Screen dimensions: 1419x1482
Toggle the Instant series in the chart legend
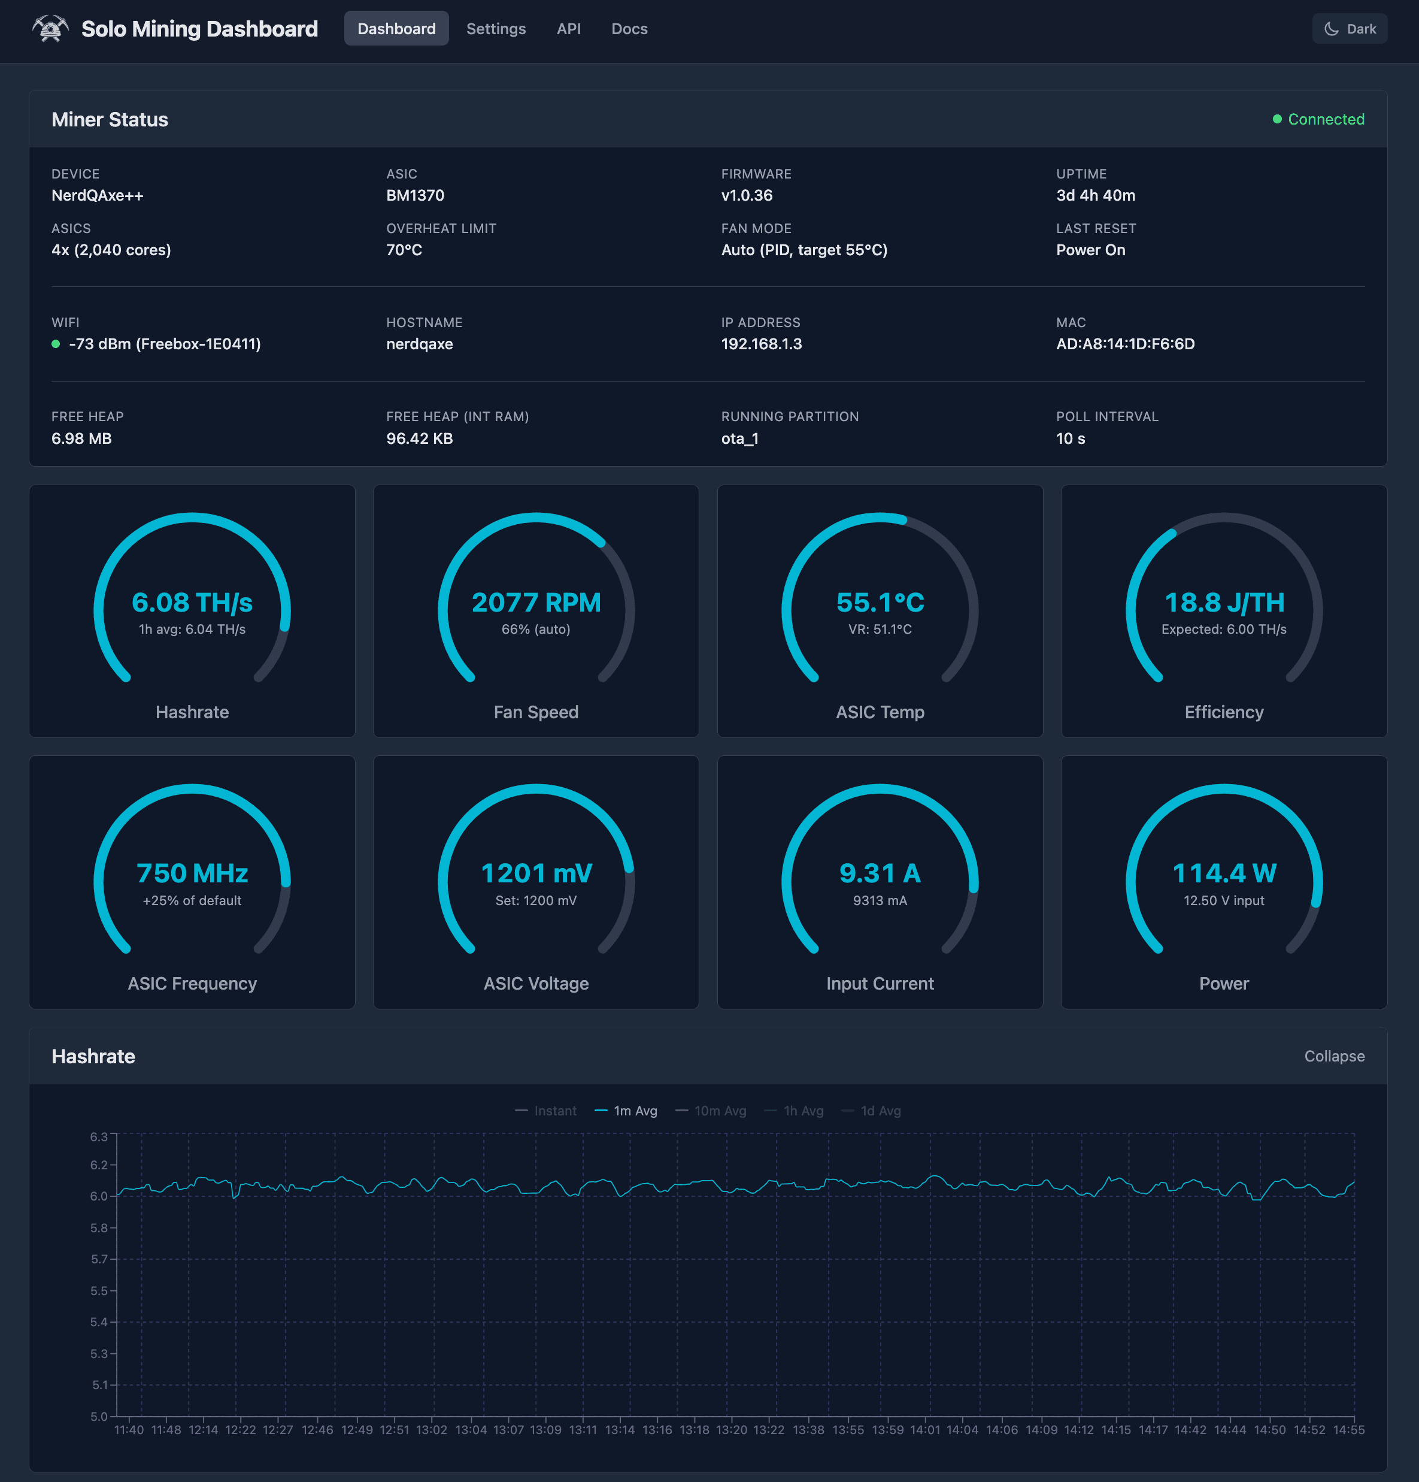(x=547, y=1111)
